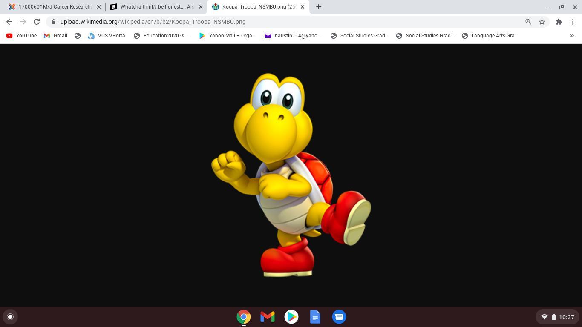Image resolution: width=582 pixels, height=327 pixels.
Task: Launch Google Docs from the shelf
Action: point(315,317)
